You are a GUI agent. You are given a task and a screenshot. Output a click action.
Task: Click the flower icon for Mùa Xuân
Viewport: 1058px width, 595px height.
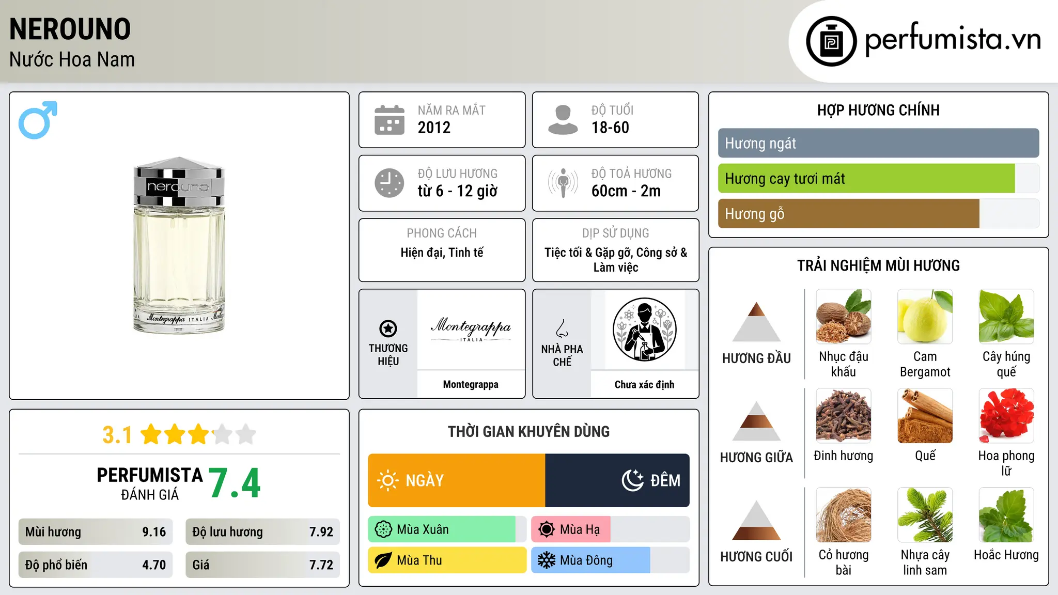[383, 529]
